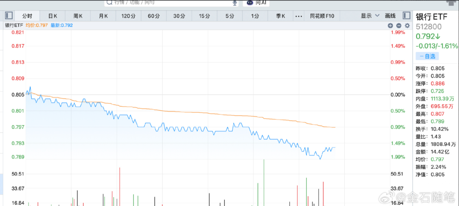The width and height of the screenshot is (459, 206).
Task: Open the 画线 drawing tool
Action: click(x=390, y=16)
